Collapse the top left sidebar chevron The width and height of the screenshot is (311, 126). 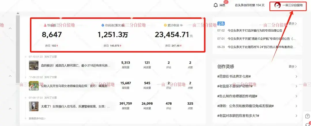[10, 28]
